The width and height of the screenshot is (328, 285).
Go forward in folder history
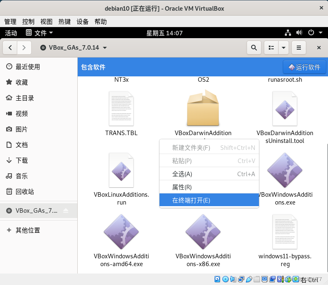point(24,48)
